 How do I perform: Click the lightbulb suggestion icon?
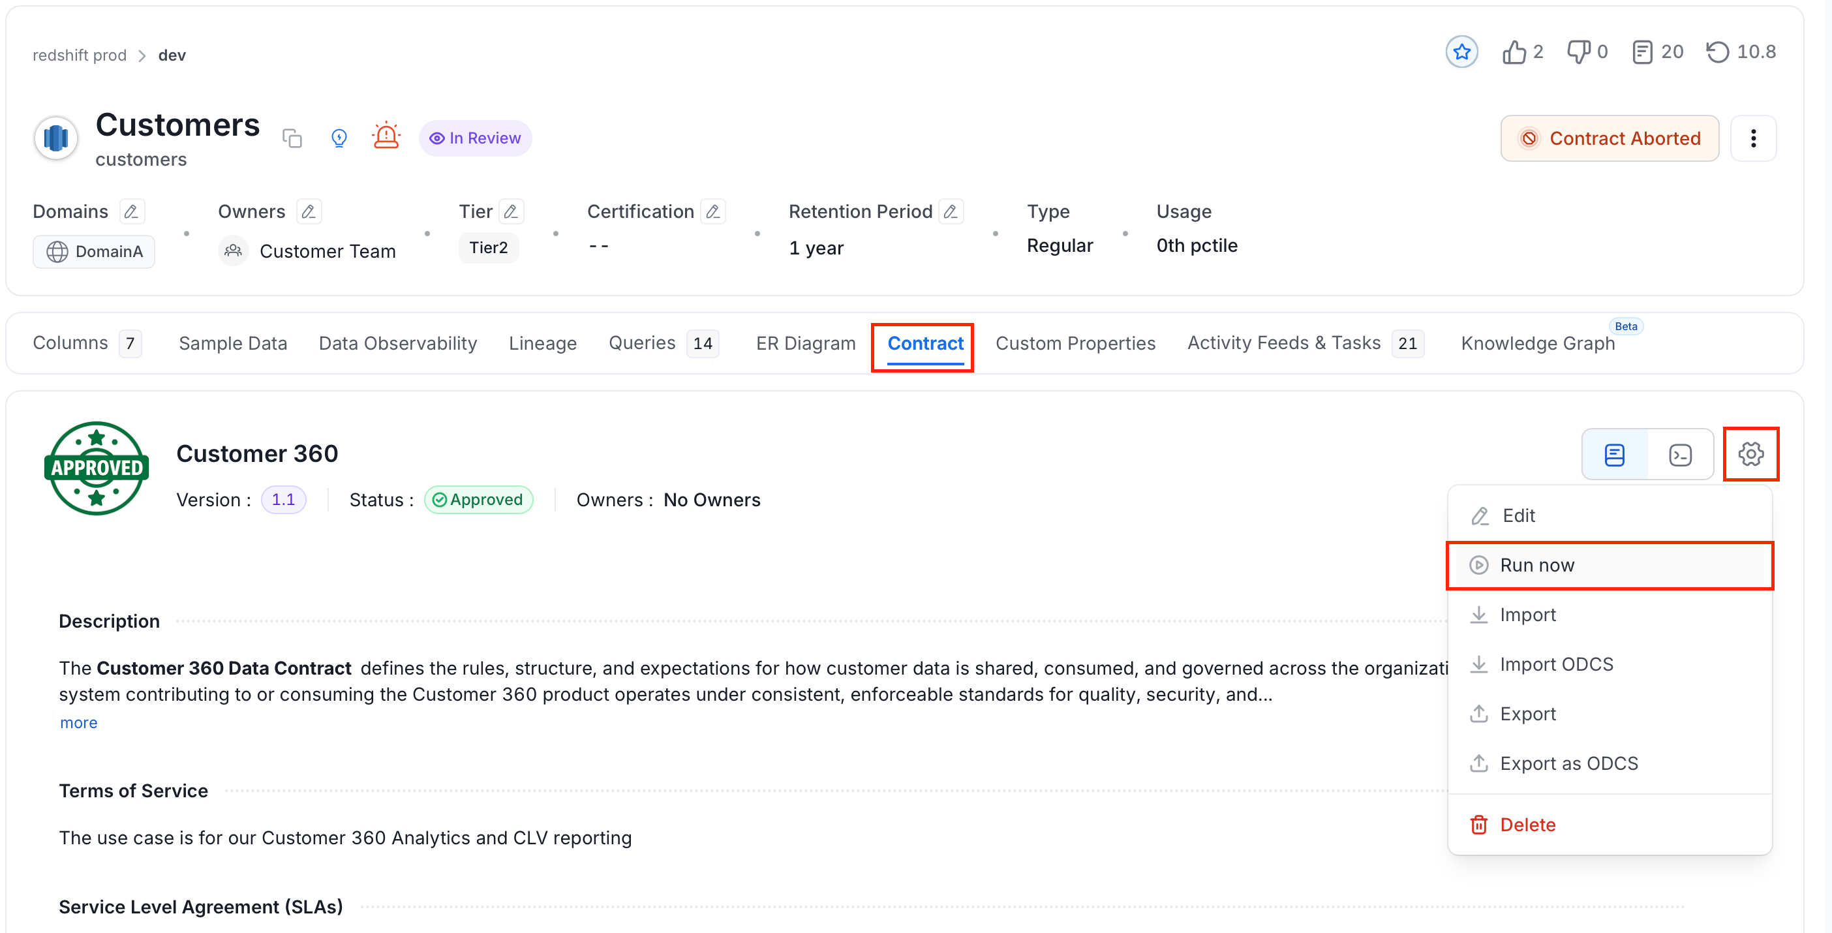pyautogui.click(x=339, y=138)
